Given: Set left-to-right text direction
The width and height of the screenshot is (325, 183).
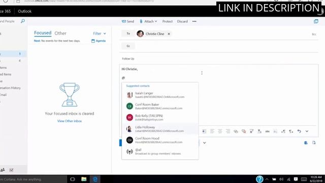Looking at the screenshot, I should click(283, 131).
